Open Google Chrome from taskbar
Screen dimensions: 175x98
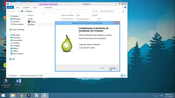(x=21, y=96)
